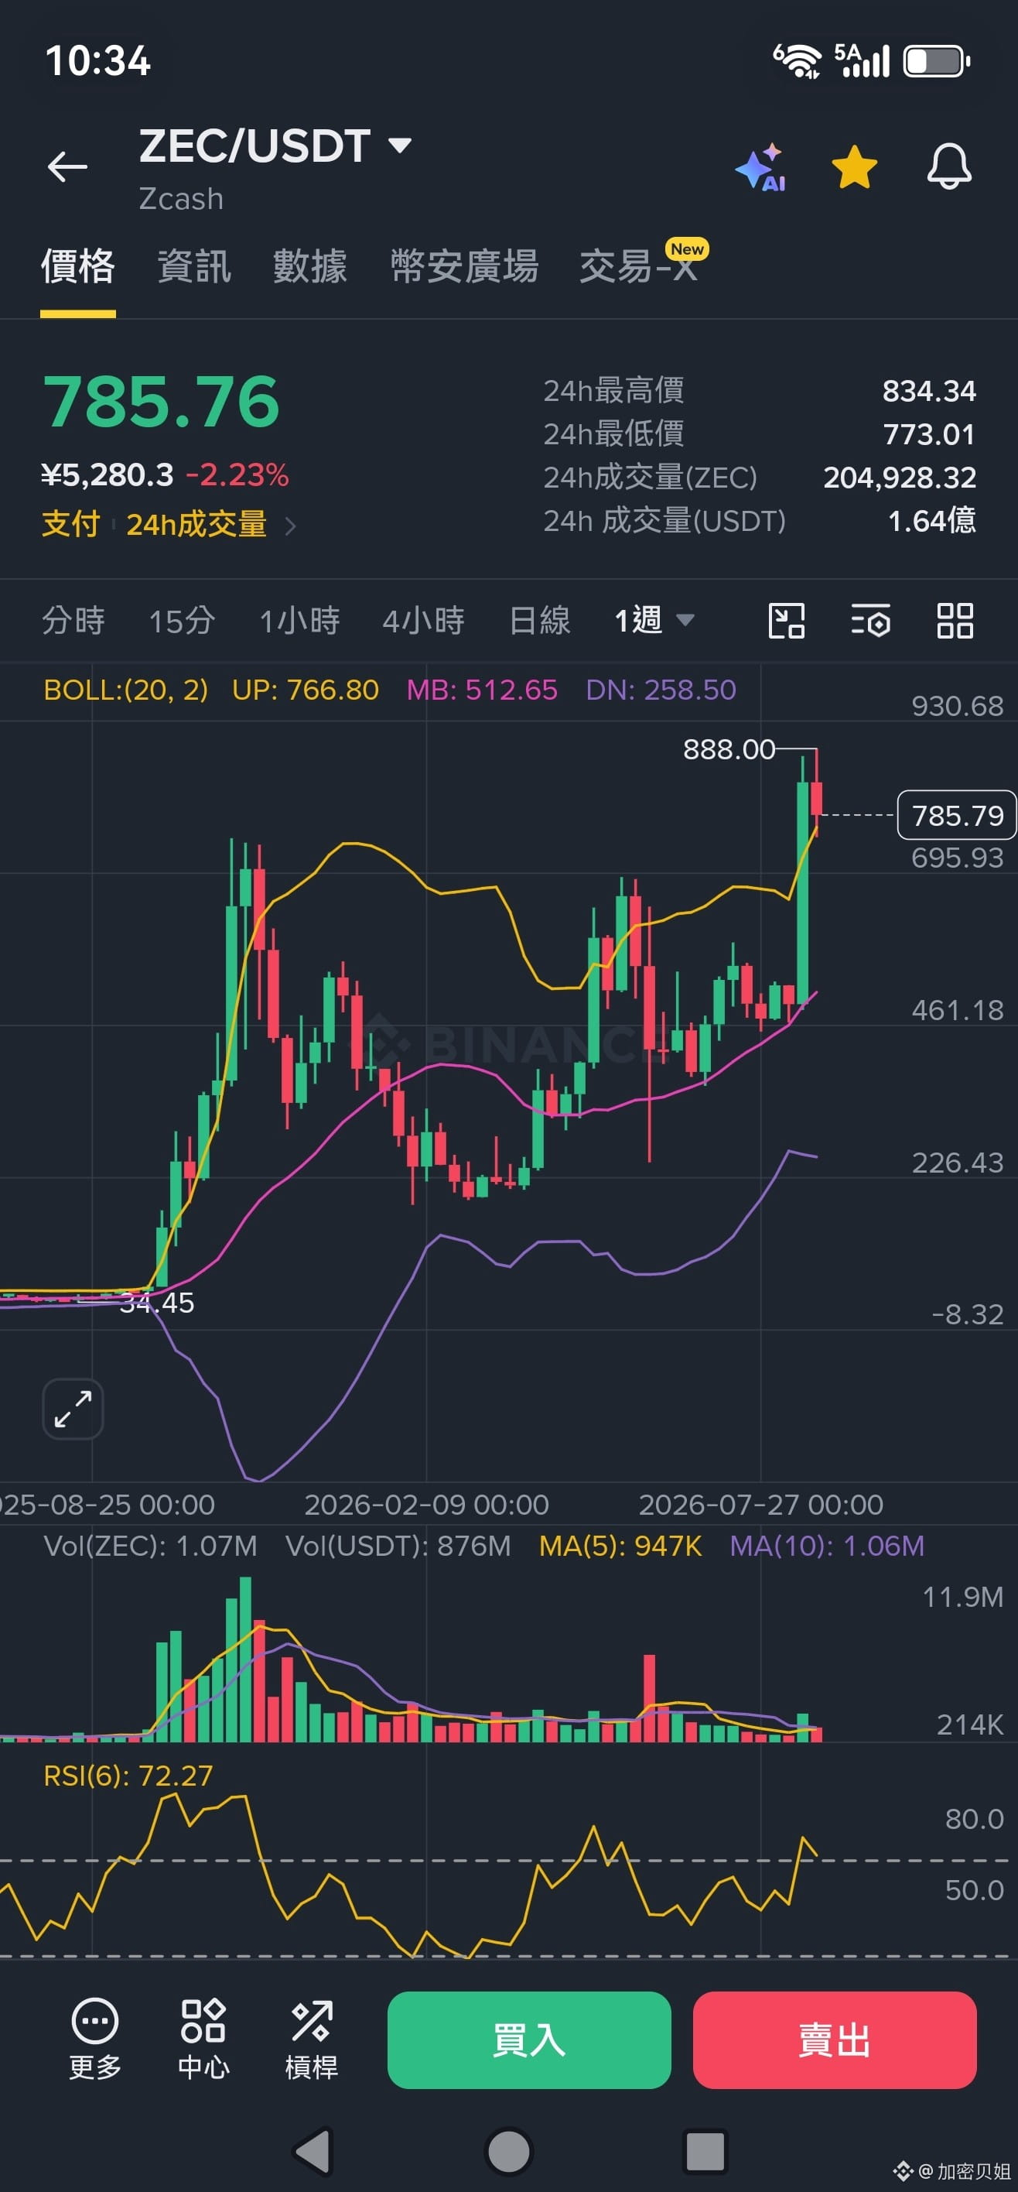This screenshot has width=1018, height=2192.
Task: Open the chart drawing tools icon
Action: (x=787, y=620)
